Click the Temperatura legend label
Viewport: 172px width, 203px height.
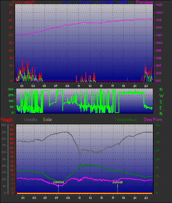[x=125, y=120]
